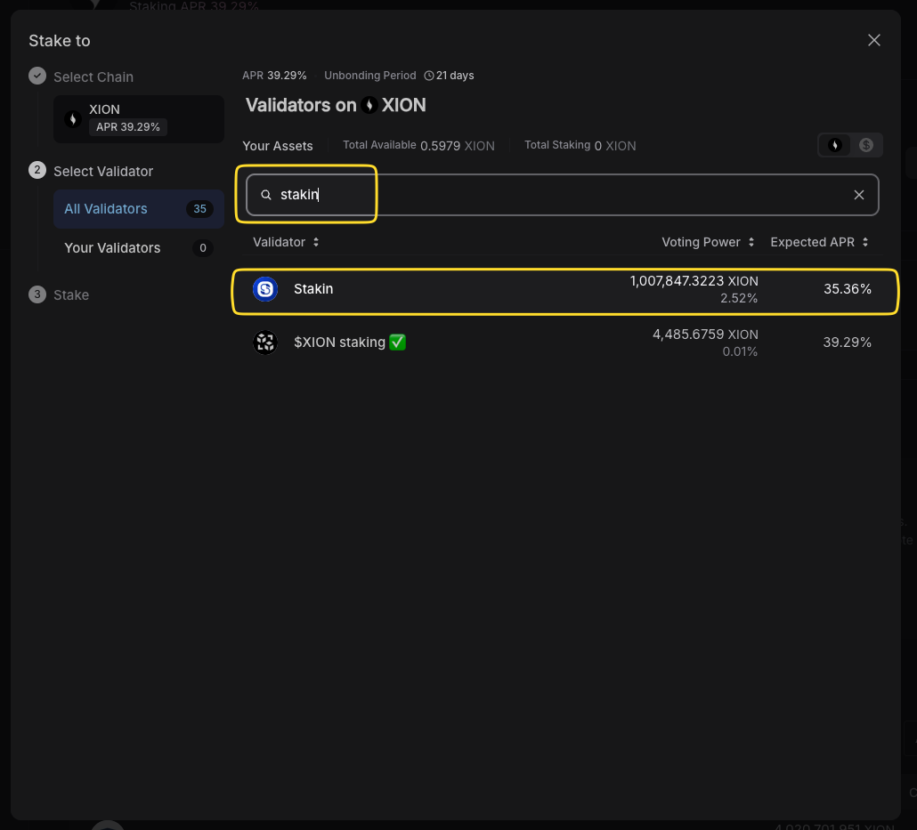The image size is (917, 830).
Task: Open the All Validators tab
Action: [139, 209]
